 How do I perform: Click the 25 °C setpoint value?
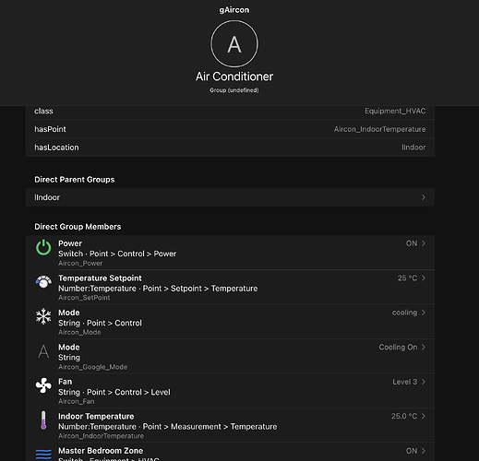[x=407, y=278]
